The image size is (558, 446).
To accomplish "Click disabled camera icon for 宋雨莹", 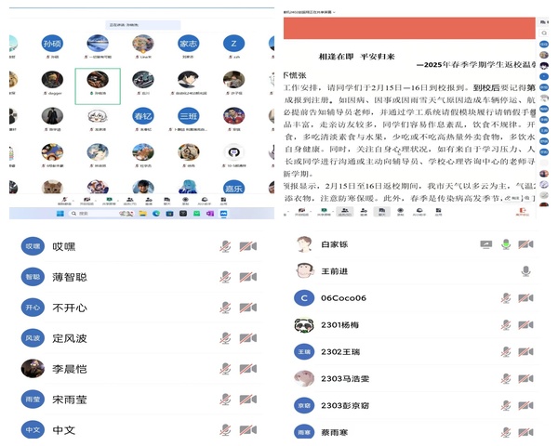I will click(x=247, y=400).
